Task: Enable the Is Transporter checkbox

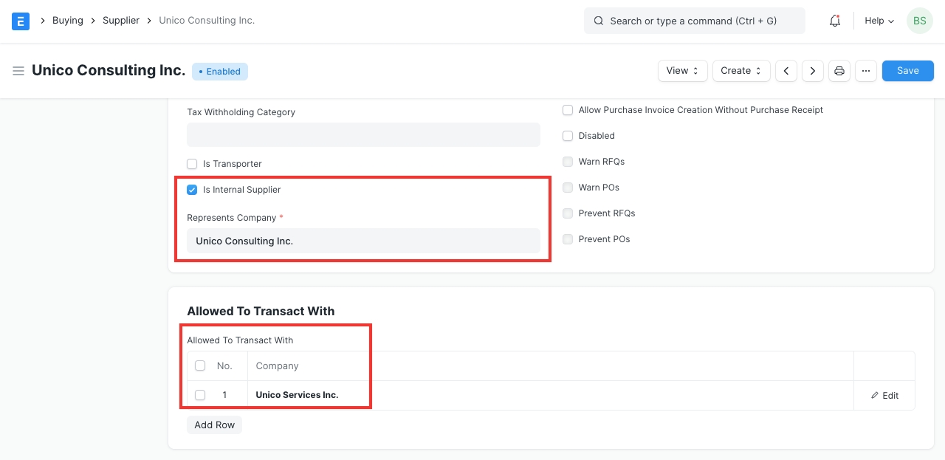Action: 192,164
